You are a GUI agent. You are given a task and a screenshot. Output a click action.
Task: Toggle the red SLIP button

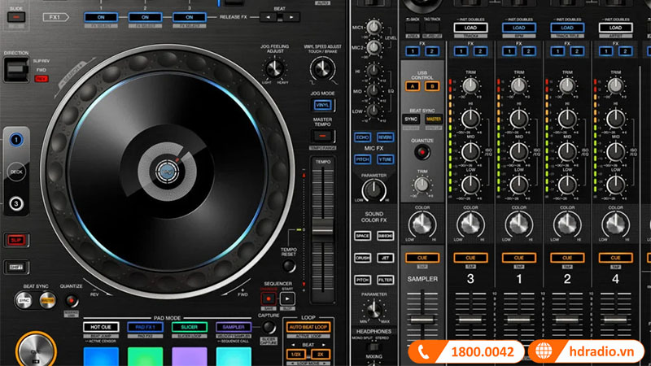[15, 240]
